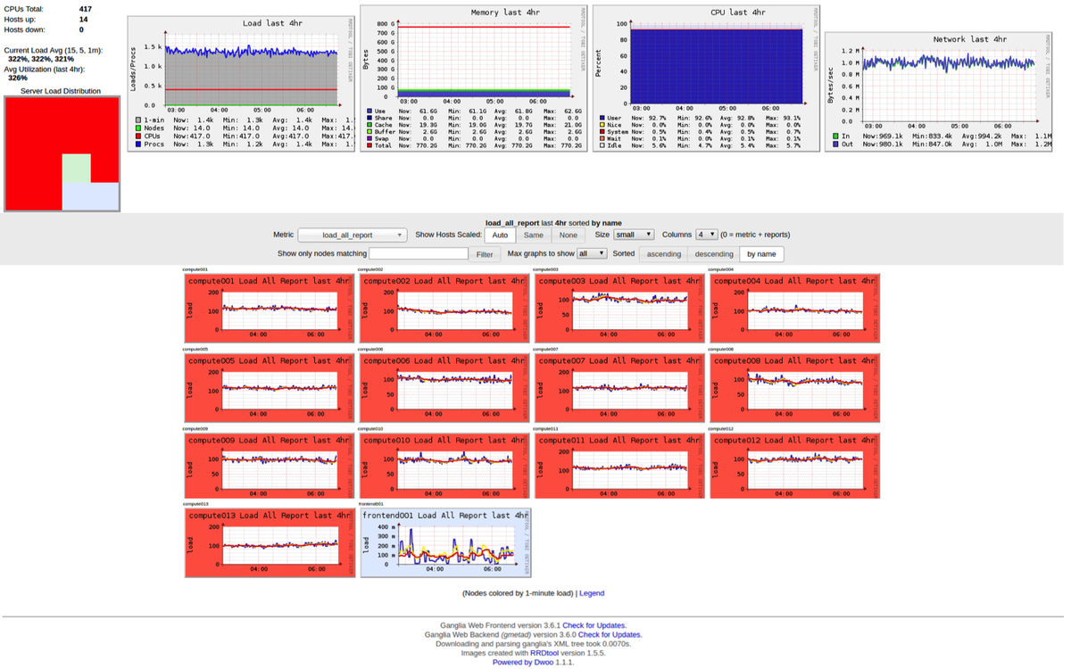The image size is (1071, 669).
Task: Open compute007 load report graph
Action: pyautogui.click(x=618, y=388)
